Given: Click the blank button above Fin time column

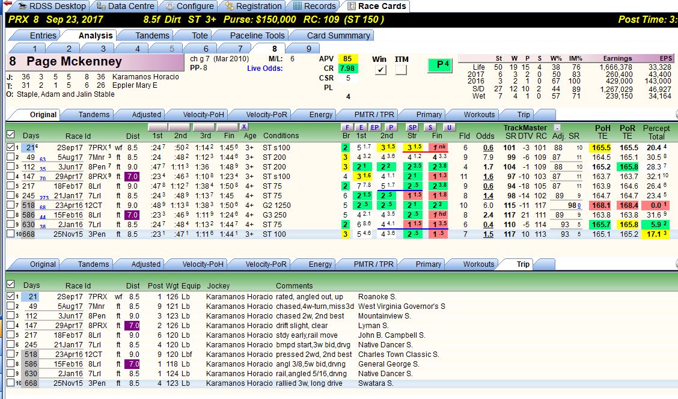Looking at the screenshot, I should click(227, 127).
